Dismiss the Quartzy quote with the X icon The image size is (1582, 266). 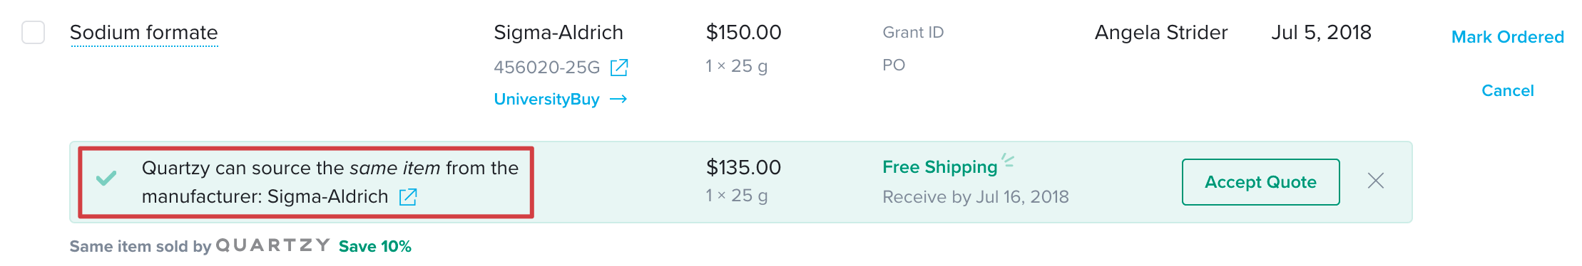tap(1376, 181)
